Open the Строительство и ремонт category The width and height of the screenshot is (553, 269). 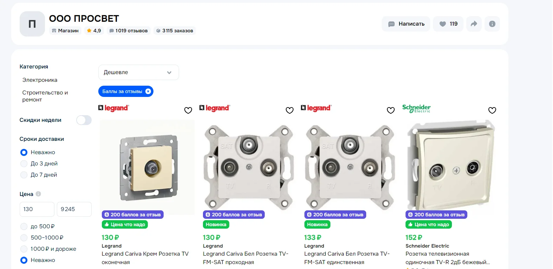[45, 96]
